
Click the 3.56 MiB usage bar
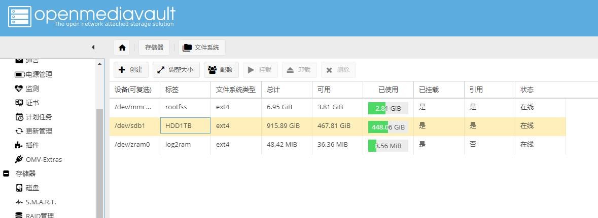tap(388, 146)
